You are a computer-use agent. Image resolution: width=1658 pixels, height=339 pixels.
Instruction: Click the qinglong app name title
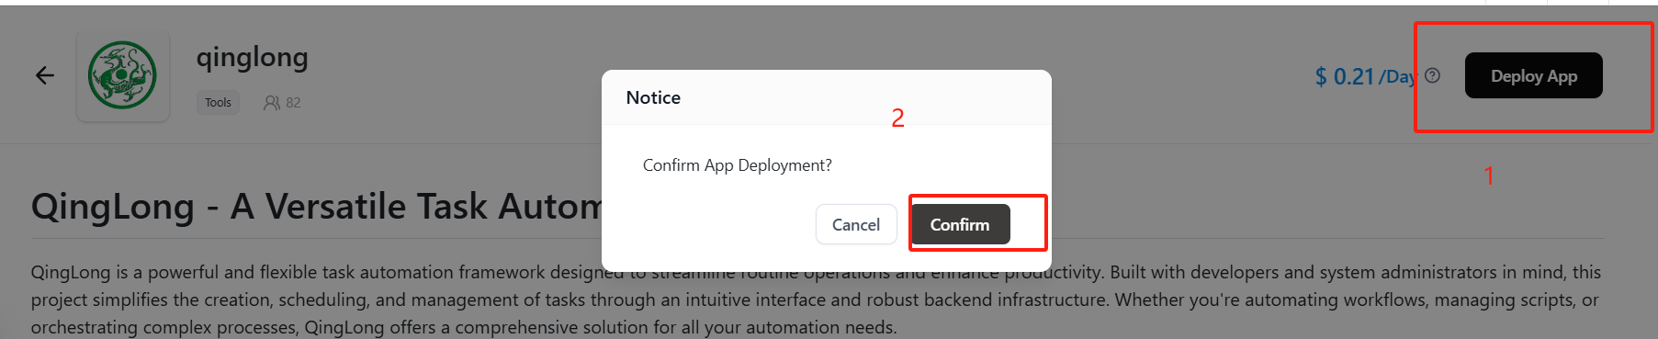click(x=252, y=58)
